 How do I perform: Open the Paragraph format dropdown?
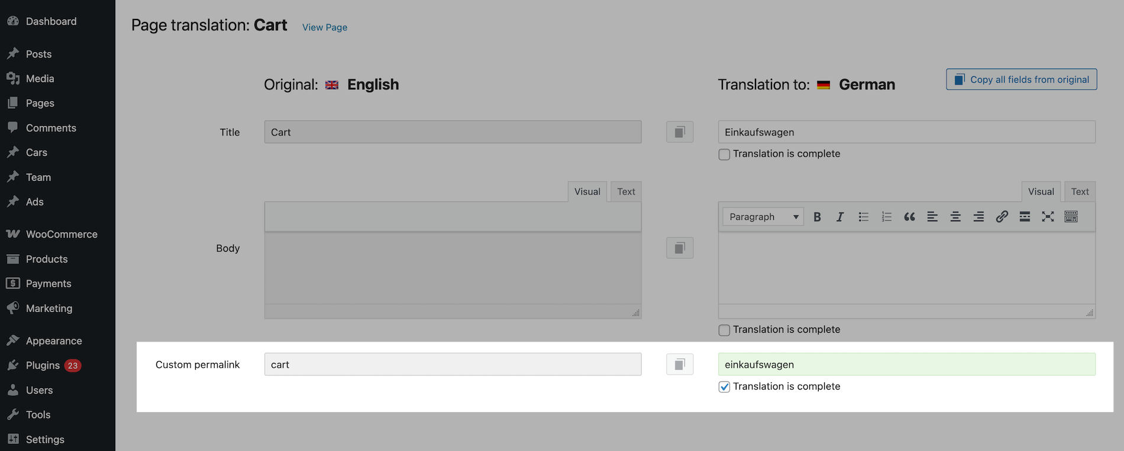click(x=763, y=217)
